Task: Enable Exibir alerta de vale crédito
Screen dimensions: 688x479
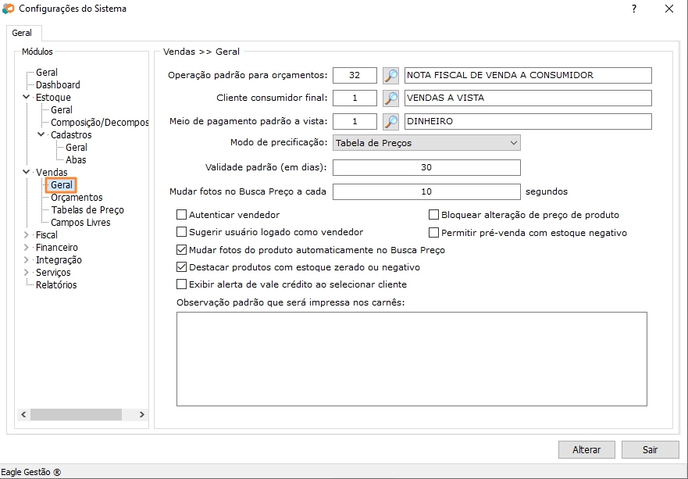Action: [181, 284]
